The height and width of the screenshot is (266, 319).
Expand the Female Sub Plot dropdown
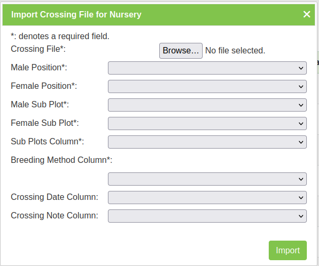coord(207,123)
